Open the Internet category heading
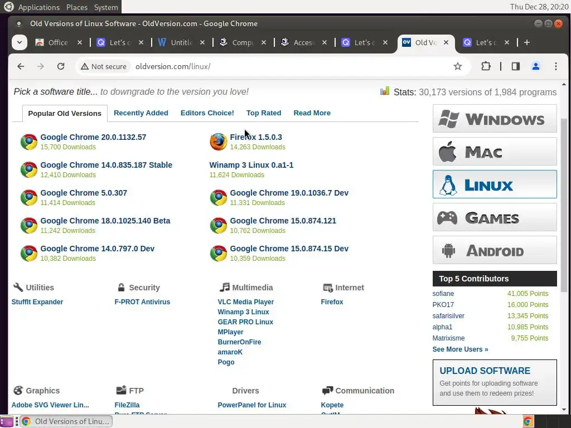 click(x=349, y=288)
